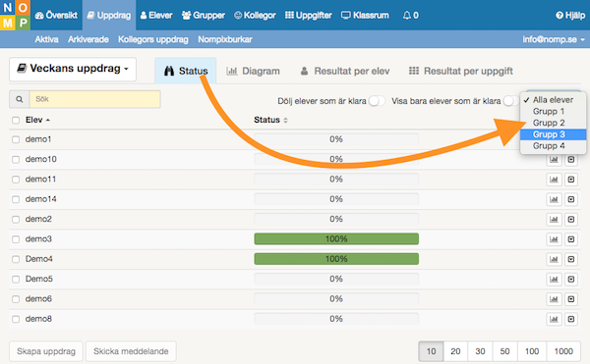Screen dimensions: 590x364
Task: Check the demo1 student checkbox
Action: pyautogui.click(x=16, y=139)
